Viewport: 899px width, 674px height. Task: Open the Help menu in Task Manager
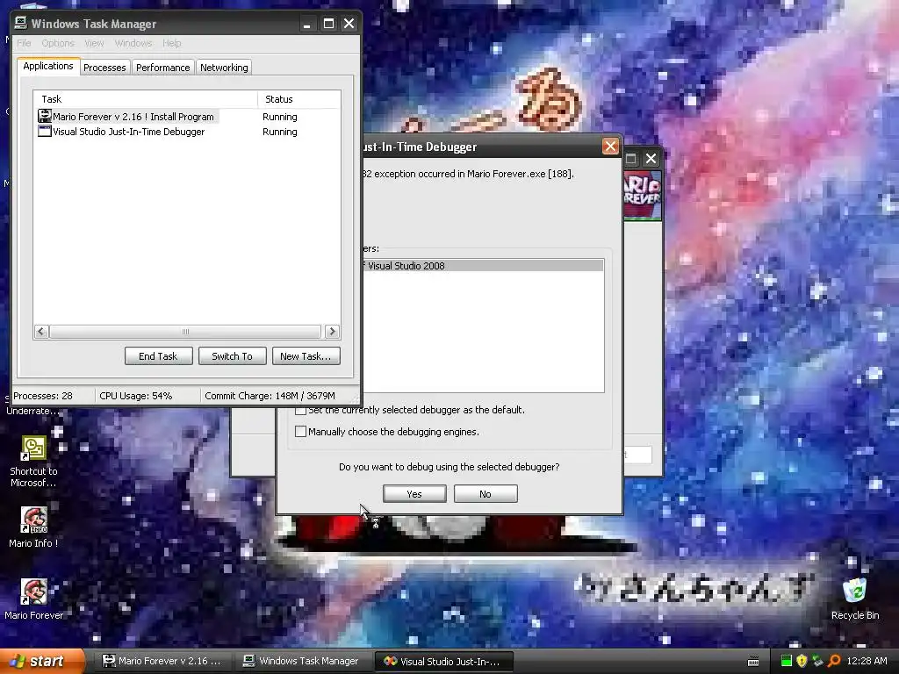coord(171,43)
